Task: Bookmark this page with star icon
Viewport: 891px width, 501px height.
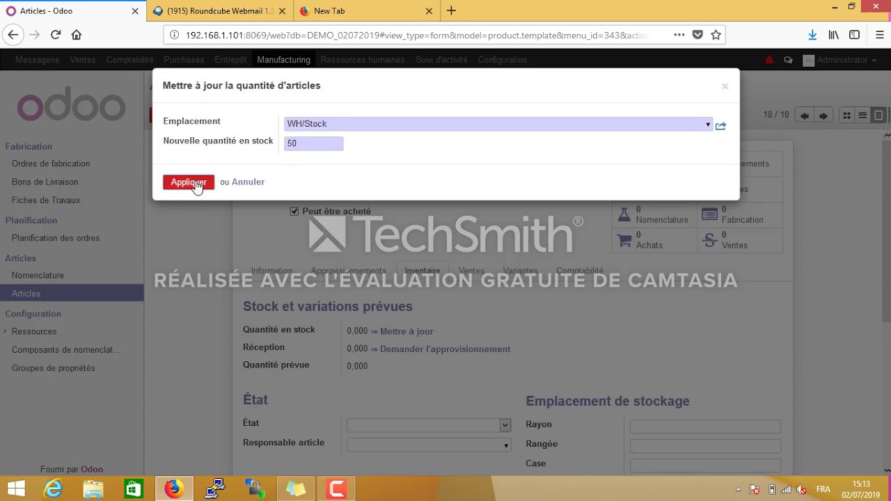Action: pyautogui.click(x=716, y=35)
